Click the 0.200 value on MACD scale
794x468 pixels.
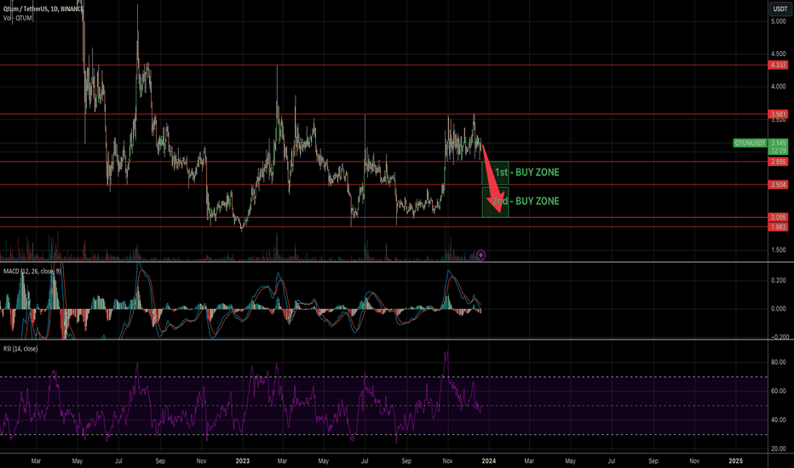779,280
